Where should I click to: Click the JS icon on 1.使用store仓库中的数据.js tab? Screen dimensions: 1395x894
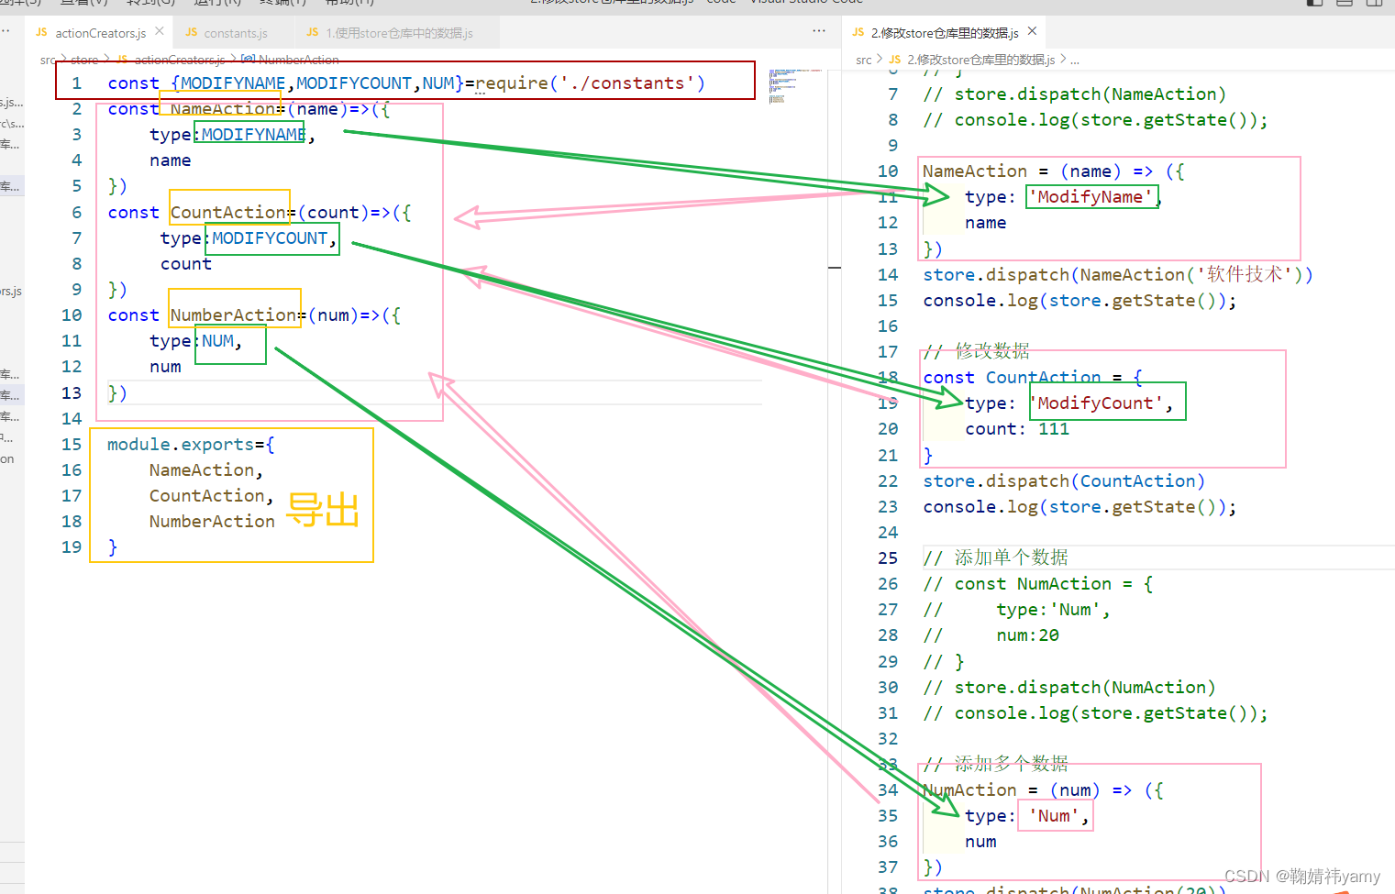pyautogui.click(x=312, y=32)
